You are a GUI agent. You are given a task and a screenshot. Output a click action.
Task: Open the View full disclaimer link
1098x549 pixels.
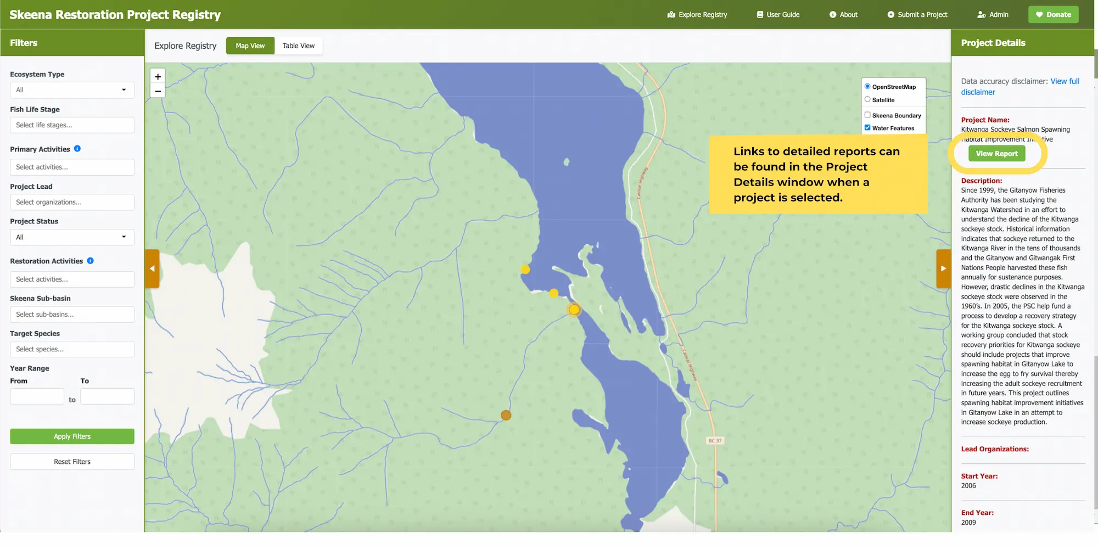(x=1065, y=81)
